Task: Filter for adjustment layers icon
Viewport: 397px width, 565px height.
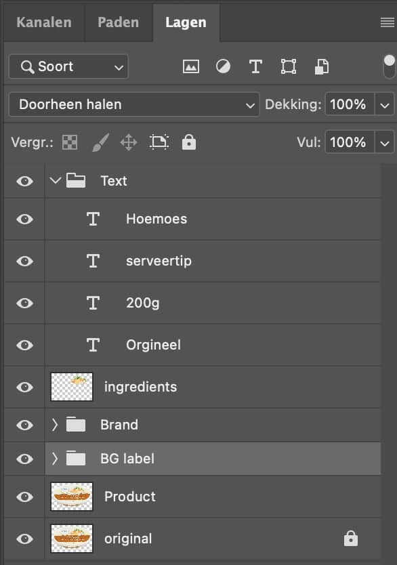Action: [223, 66]
